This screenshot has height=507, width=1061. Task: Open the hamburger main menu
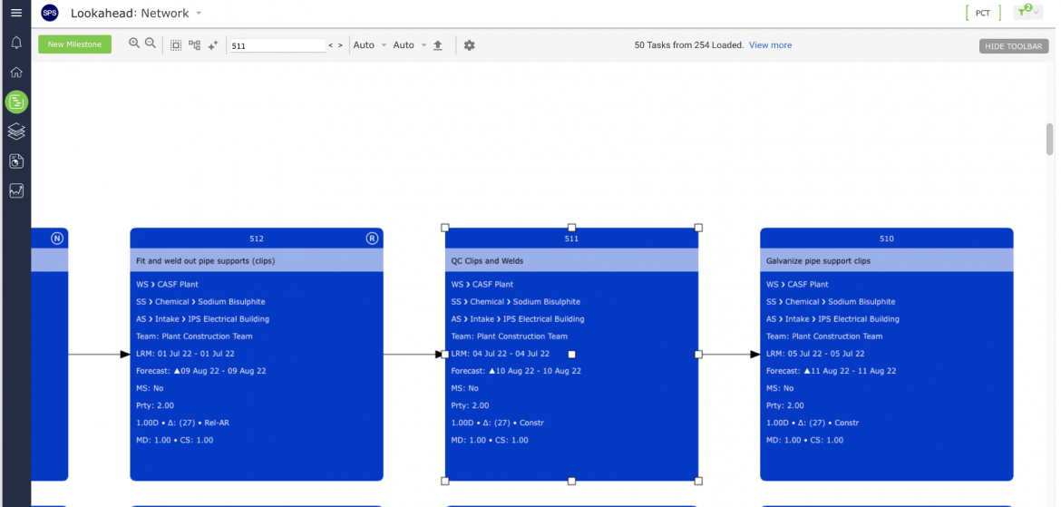(x=16, y=13)
